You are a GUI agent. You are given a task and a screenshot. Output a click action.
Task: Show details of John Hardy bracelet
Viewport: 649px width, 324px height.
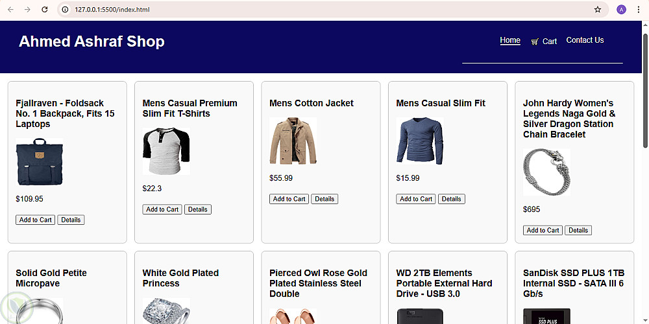(x=578, y=230)
